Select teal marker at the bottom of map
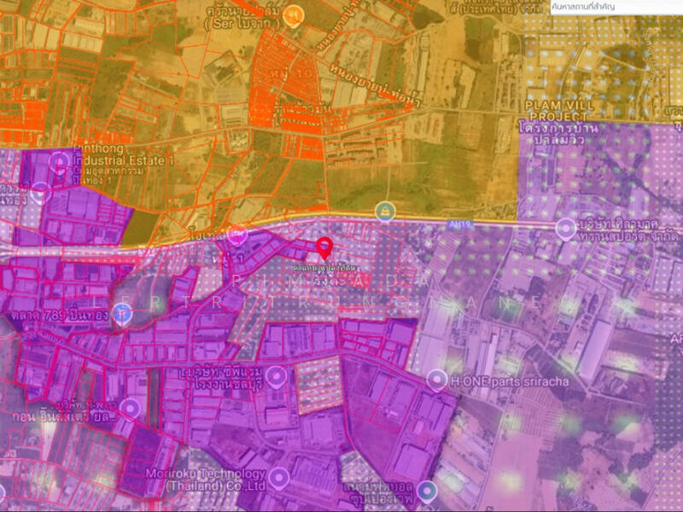 click(427, 491)
